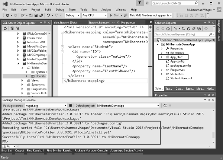
Task: Click the feedback smiley icon
Action: [x=147, y=3]
